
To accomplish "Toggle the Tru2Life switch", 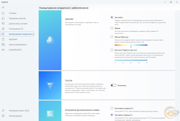I will coord(113,85).
